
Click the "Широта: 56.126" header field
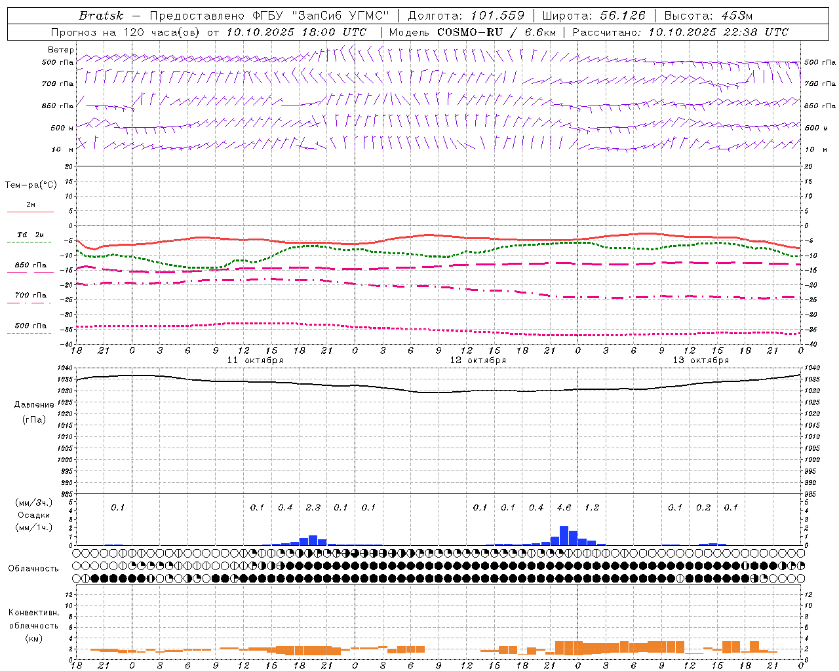[x=594, y=16]
